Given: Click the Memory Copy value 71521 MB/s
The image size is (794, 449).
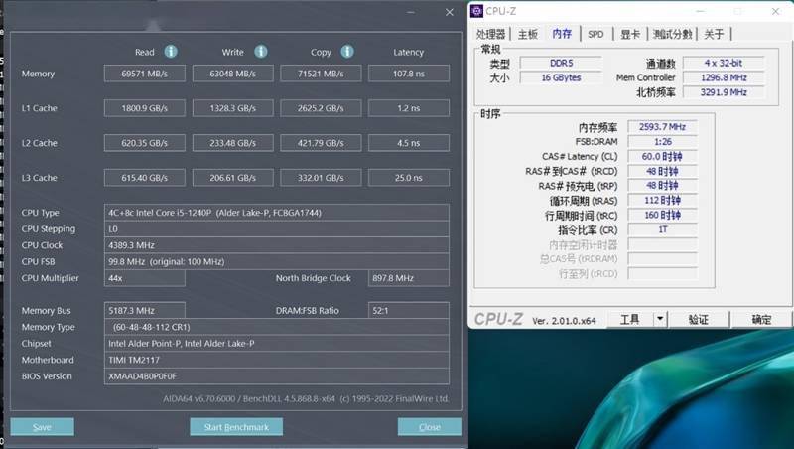Looking at the screenshot, I should click(x=321, y=74).
